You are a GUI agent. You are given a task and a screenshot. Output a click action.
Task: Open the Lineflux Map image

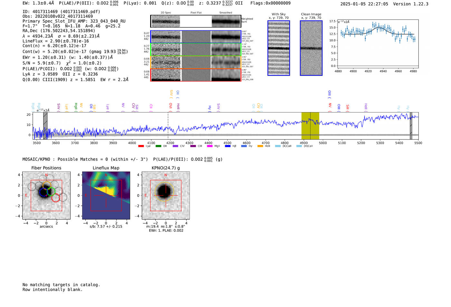click(x=106, y=196)
